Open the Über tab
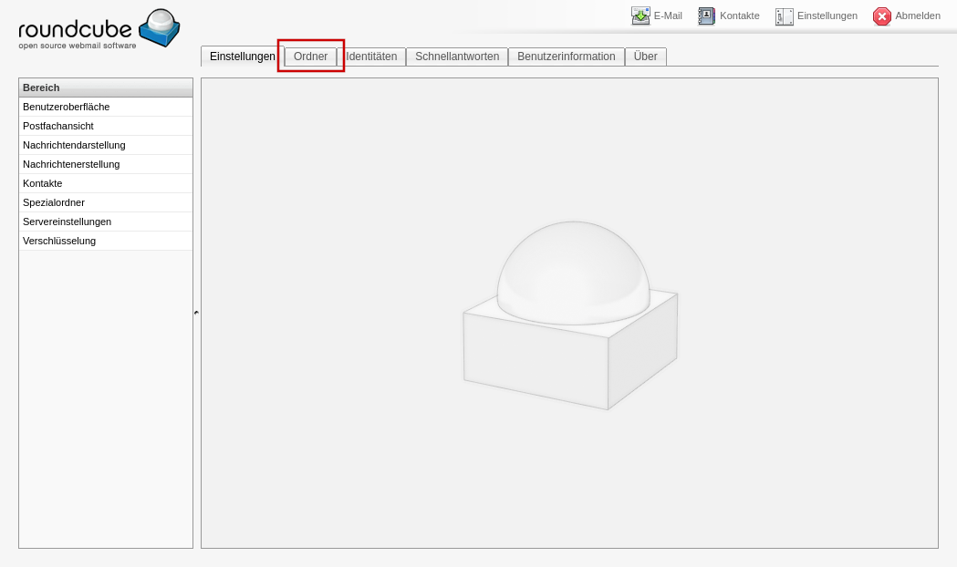Screen dimensions: 957x567 coord(645,57)
